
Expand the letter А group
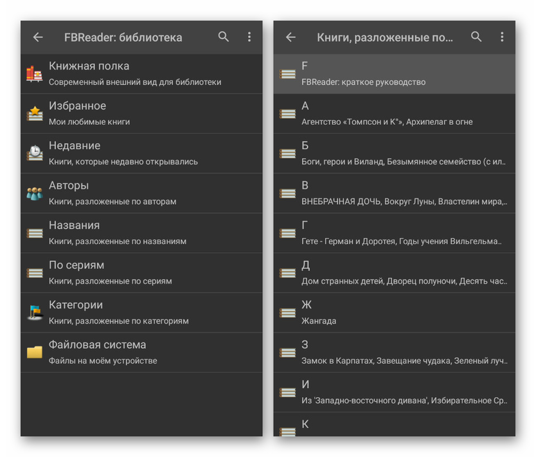395,114
